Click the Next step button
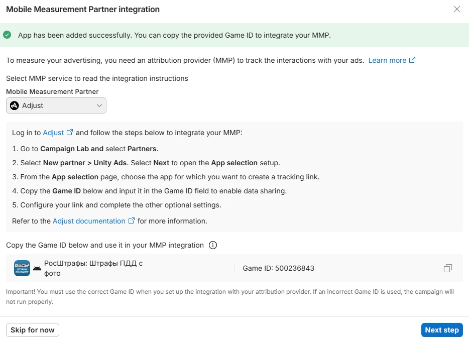The height and width of the screenshot is (339, 469). click(442, 330)
